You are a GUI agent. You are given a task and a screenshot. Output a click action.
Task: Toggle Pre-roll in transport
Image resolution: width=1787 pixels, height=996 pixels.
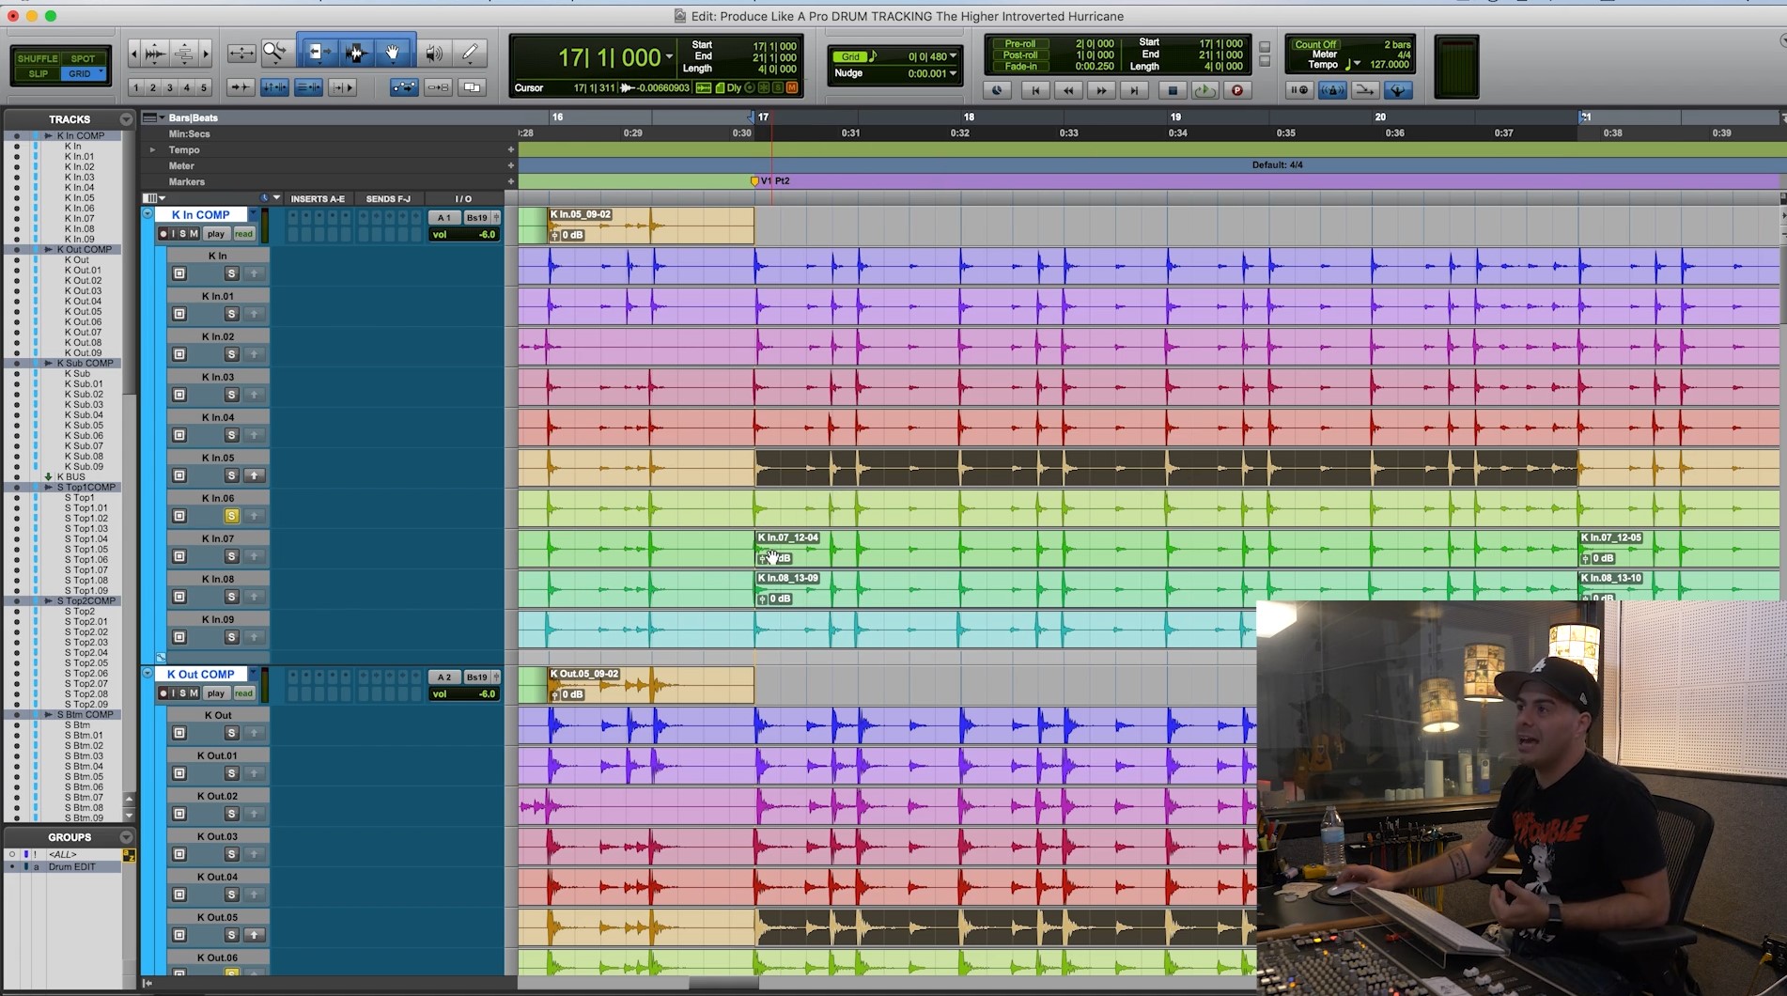point(1019,44)
